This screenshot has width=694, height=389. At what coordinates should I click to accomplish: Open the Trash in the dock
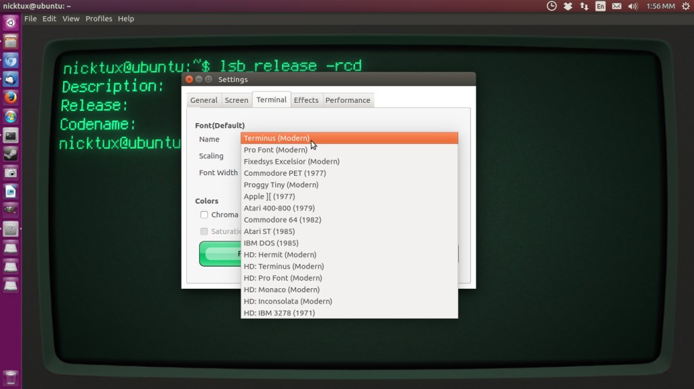[x=11, y=378]
